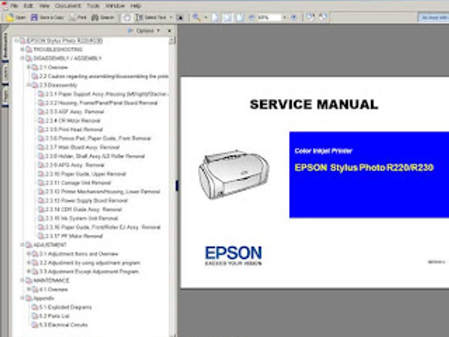Click the Search binoculars button
Screen dimensions: 449x337
pos(103,18)
